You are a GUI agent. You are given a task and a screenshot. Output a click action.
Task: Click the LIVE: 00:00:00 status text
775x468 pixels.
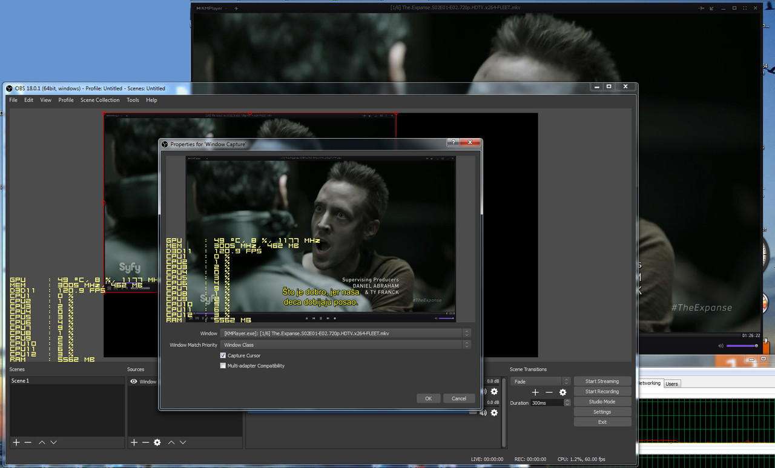pos(487,459)
